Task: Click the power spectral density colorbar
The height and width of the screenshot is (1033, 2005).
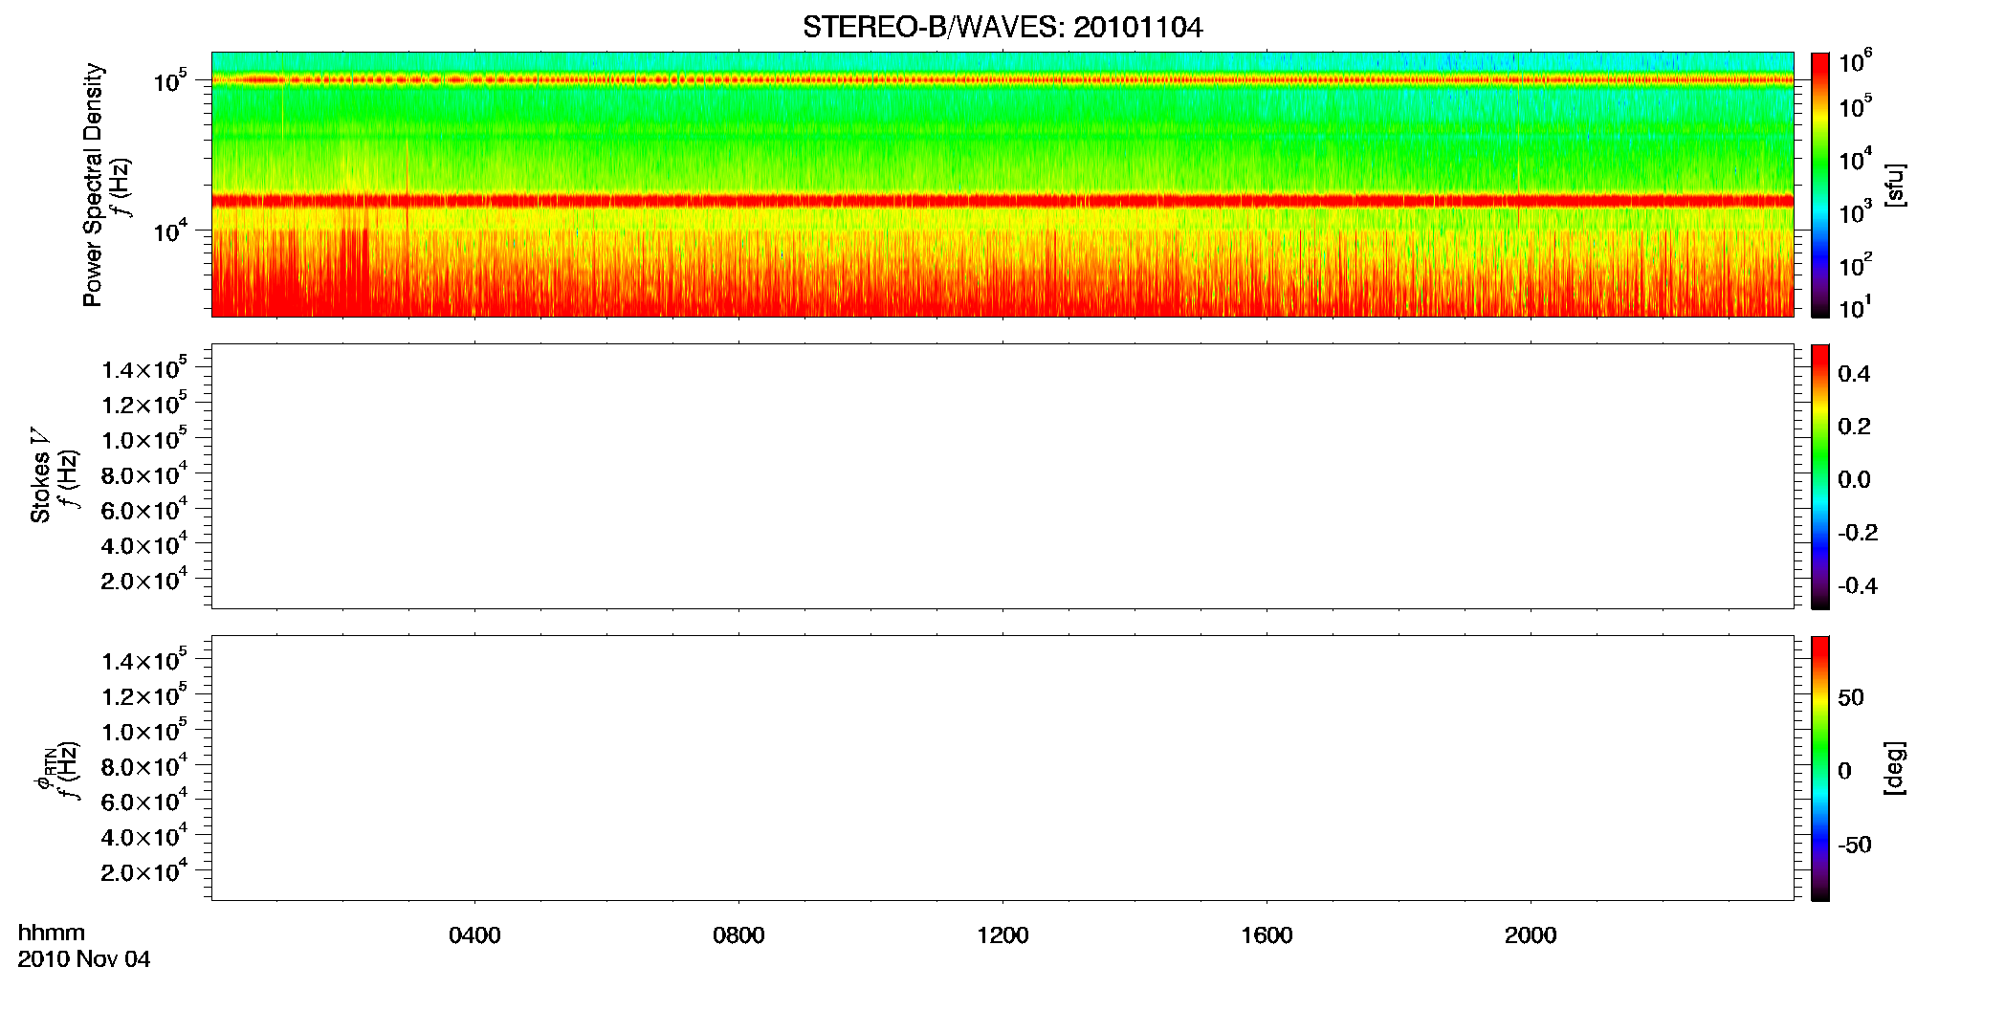Action: 1819,185
